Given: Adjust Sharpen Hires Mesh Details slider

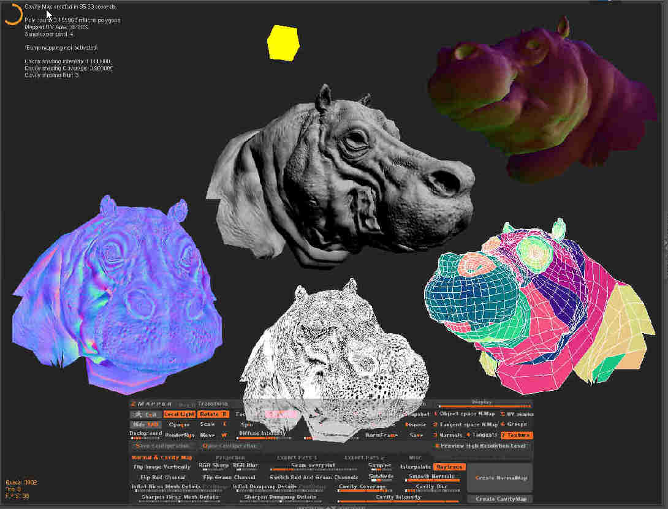Looking at the screenshot, I should pos(180,497).
